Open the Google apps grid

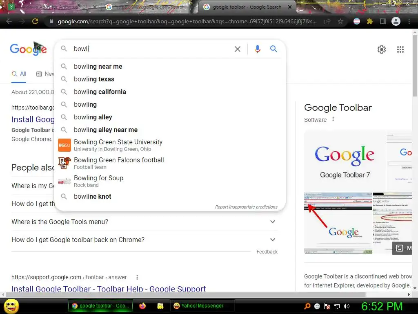click(400, 49)
